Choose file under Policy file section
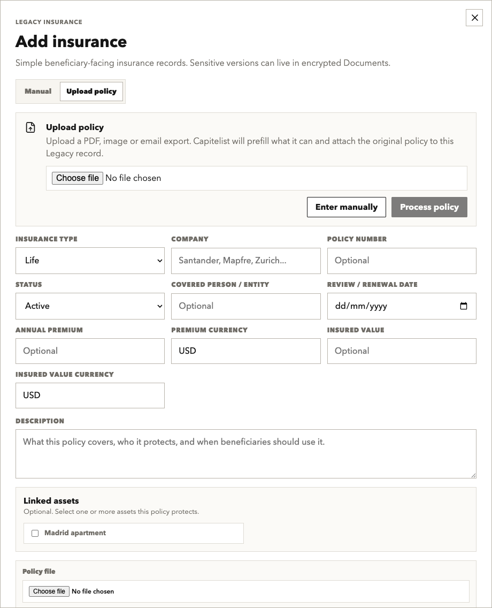 tap(49, 591)
